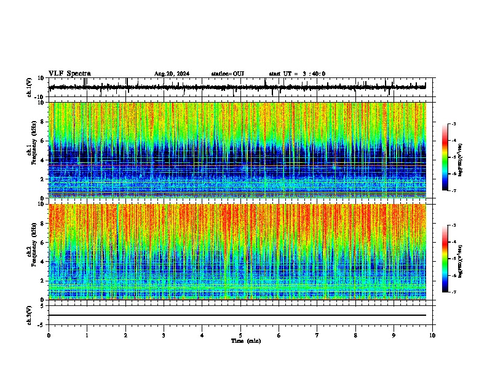This screenshot has width=487, height=376.
Task: Click the time axis tick label "8"
Action: tap(355, 335)
